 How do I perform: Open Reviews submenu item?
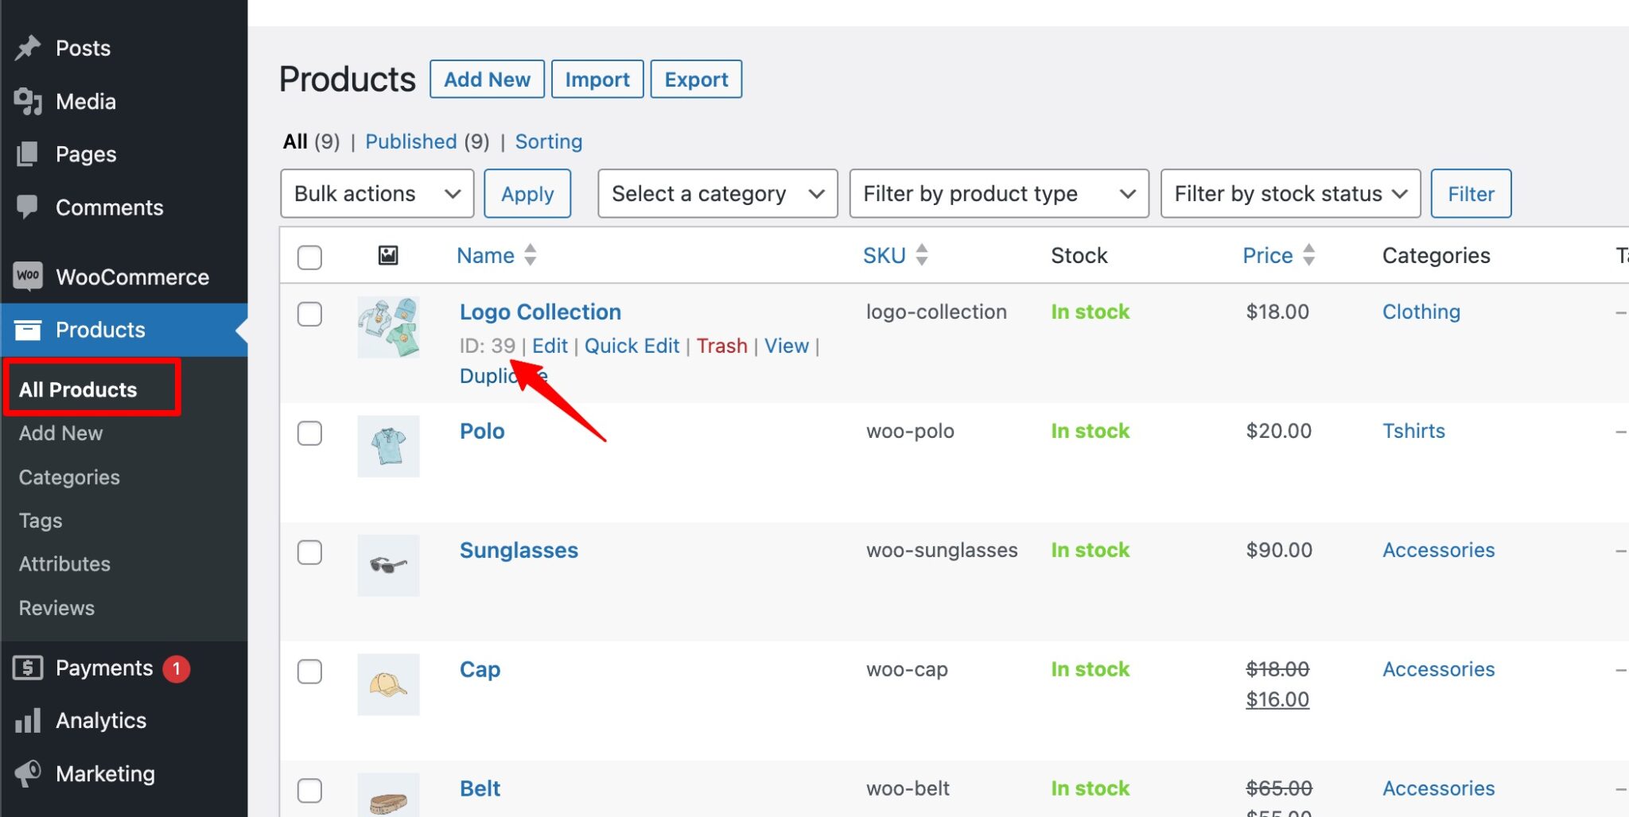(56, 607)
